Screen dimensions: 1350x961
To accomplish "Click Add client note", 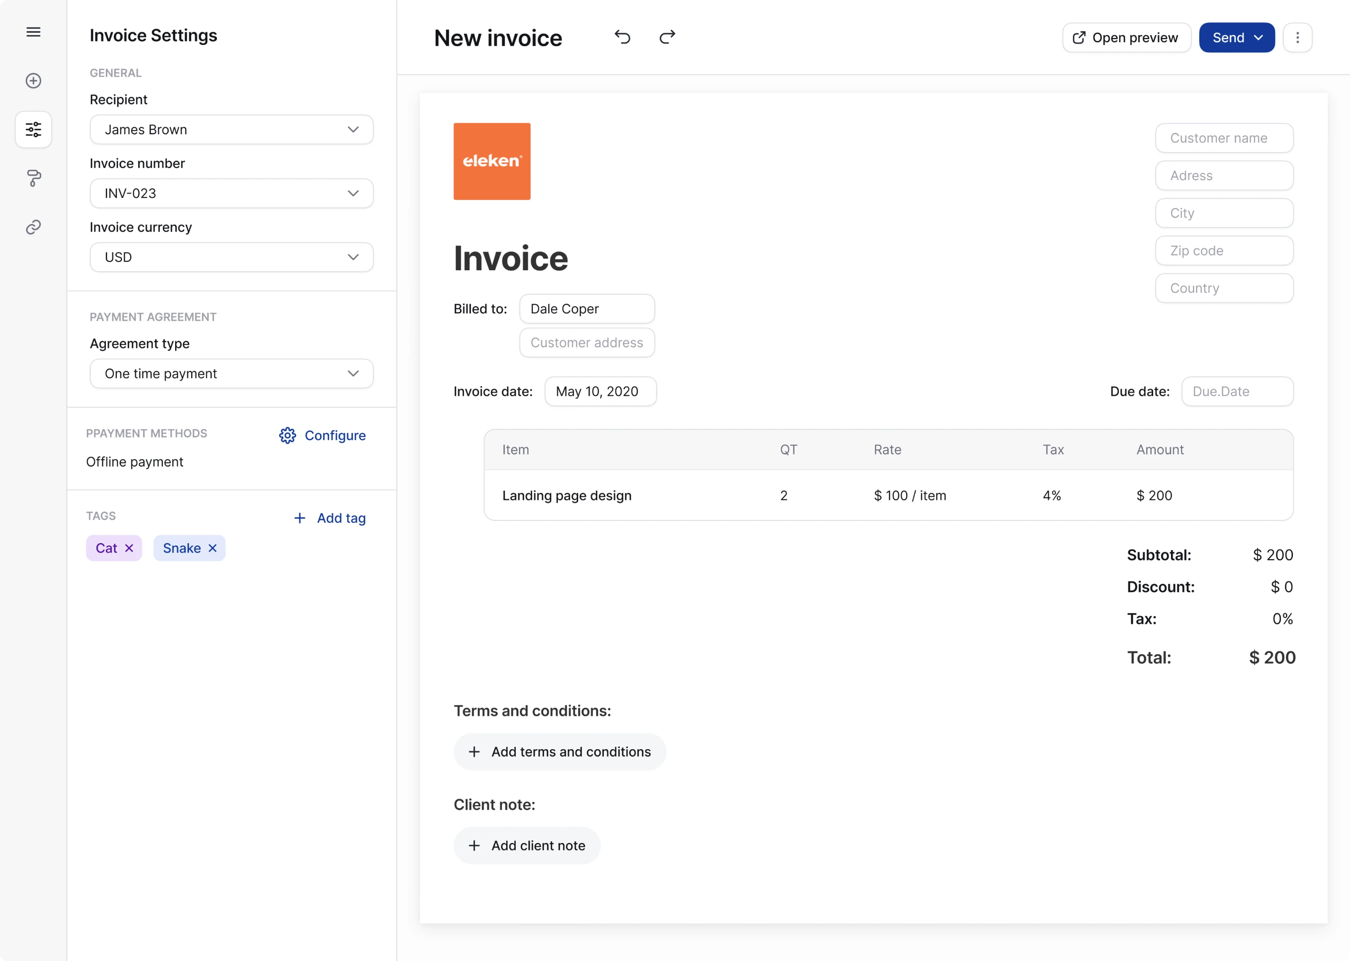I will [x=527, y=845].
